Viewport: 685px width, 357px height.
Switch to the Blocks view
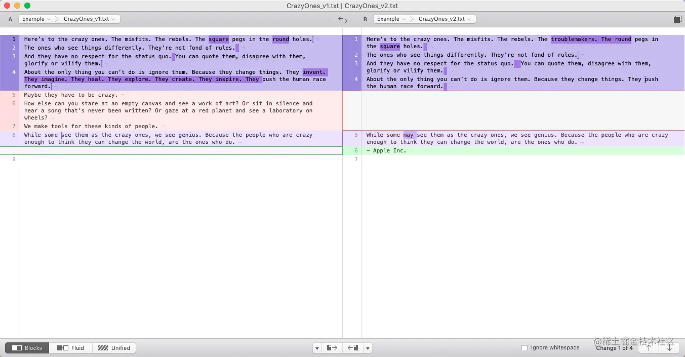27,348
